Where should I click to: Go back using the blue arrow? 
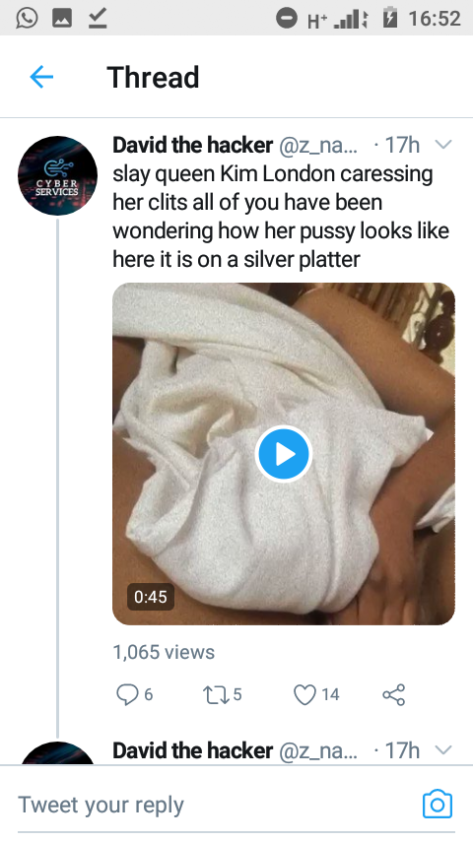click(41, 77)
